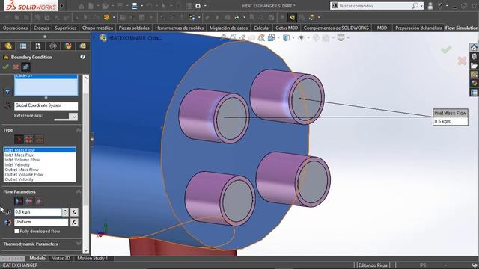Screen dimensions: 479x269
Task: Select Wall boundary type icon
Action: pos(39,140)
